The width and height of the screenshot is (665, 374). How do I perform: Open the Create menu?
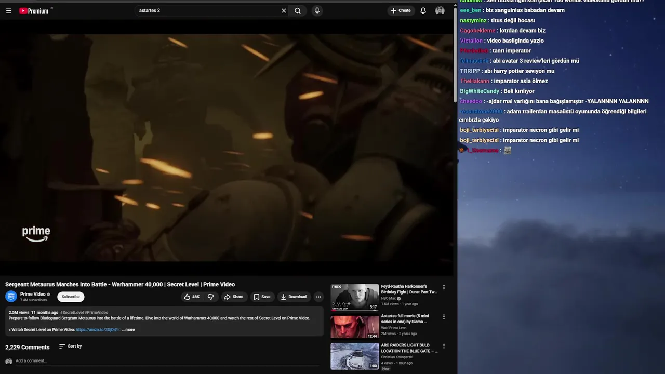coord(401,10)
